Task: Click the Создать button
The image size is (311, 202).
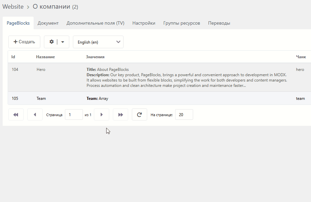Action: coord(24,42)
